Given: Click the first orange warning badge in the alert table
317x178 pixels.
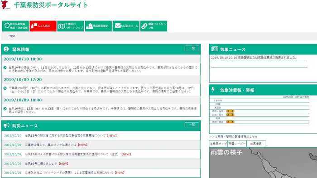Looking at the screenshot, I should [x=230, y=111].
